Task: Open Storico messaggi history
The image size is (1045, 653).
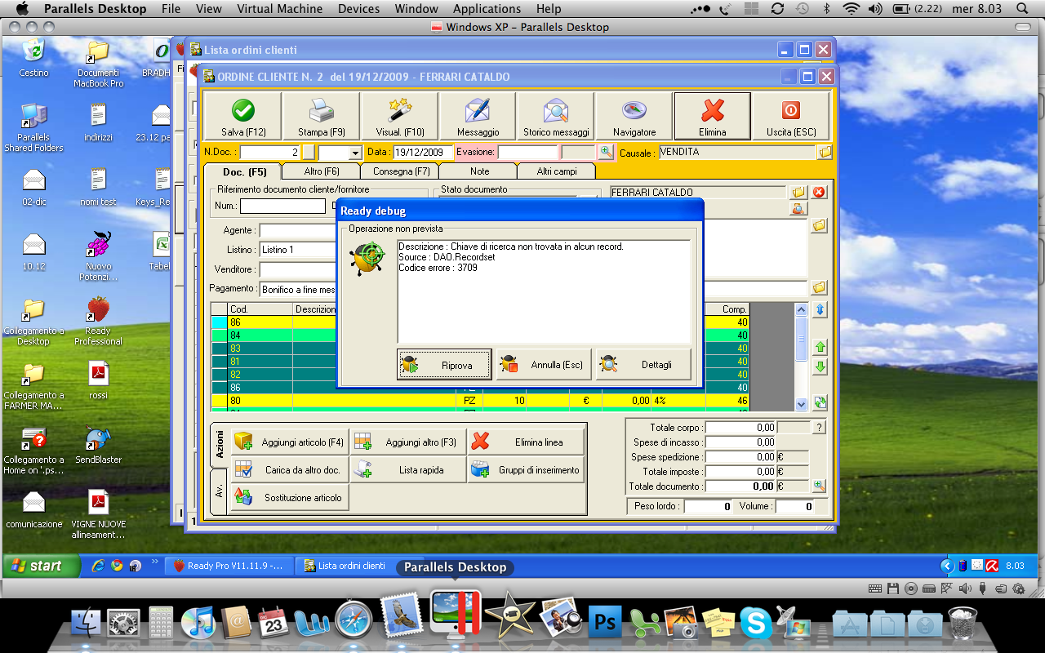Action: [556, 116]
